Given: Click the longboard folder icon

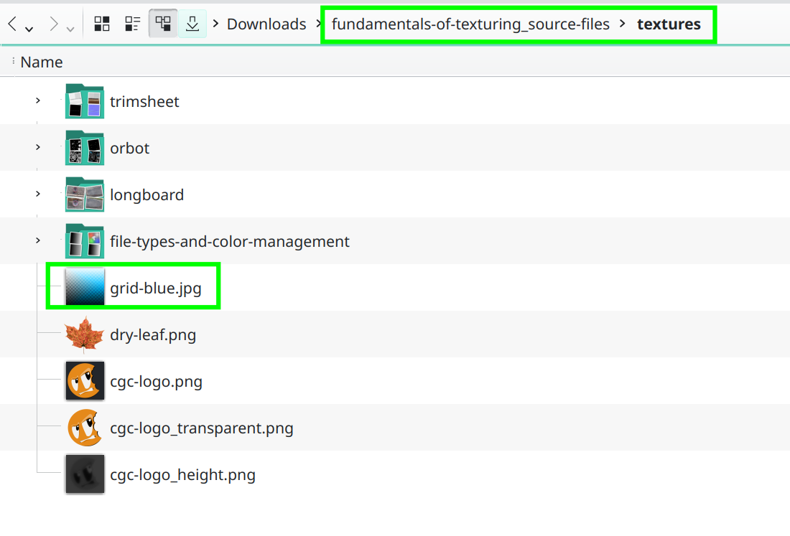Looking at the screenshot, I should click(x=85, y=194).
